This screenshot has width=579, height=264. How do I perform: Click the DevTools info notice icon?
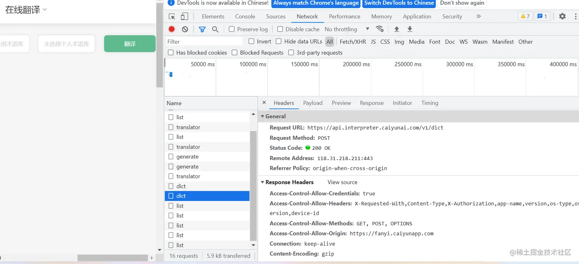click(171, 3)
